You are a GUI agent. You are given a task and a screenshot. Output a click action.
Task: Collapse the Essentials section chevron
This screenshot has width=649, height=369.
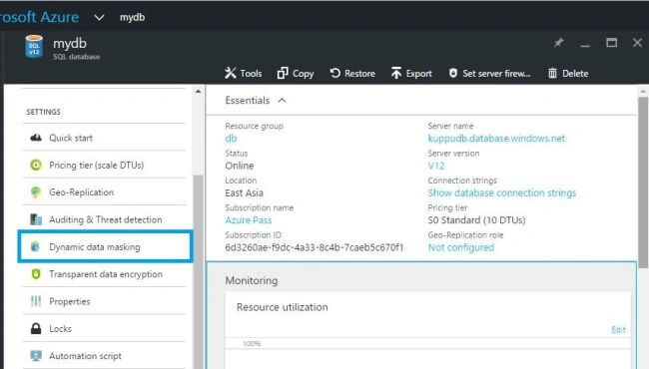[282, 101]
